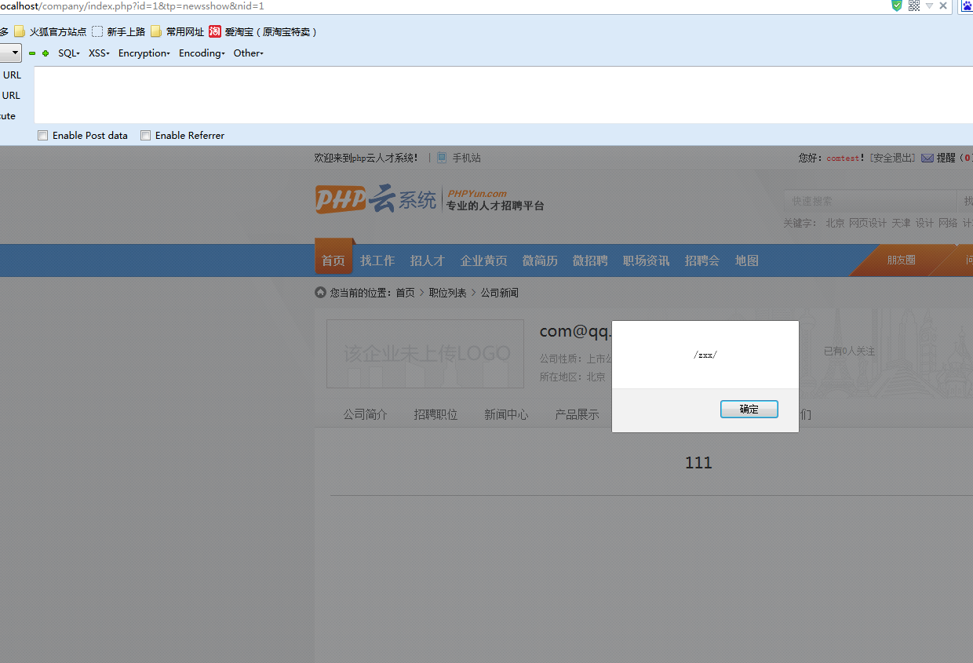
Task: Select 找工作 in the navigation bar
Action: pos(377,260)
